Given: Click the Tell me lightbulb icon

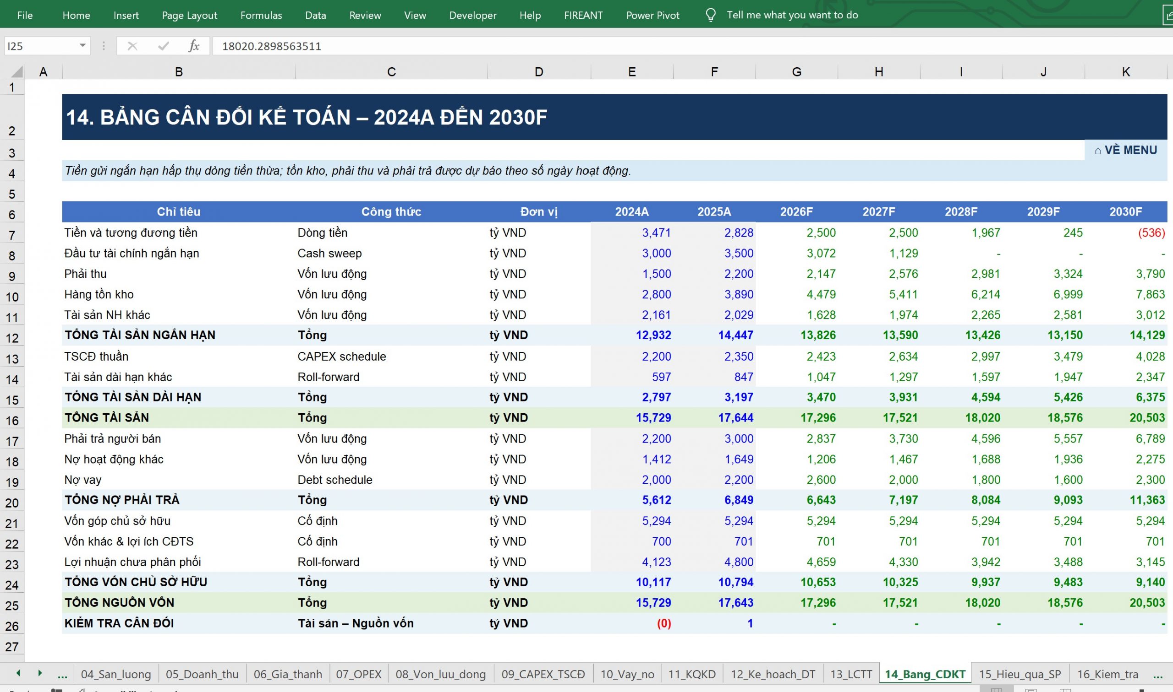Looking at the screenshot, I should pos(710,15).
